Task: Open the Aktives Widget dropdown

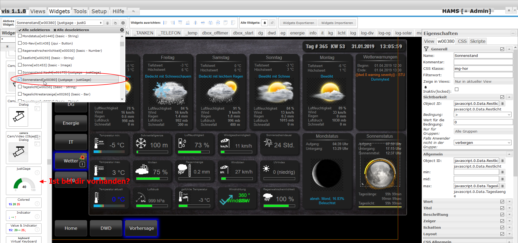Action: tap(59, 23)
